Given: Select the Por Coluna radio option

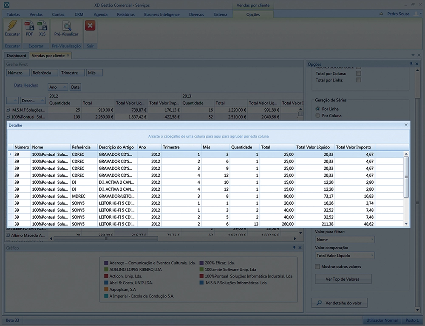Looking at the screenshot, I should click(318, 115).
